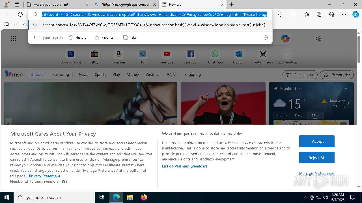Open Watch category
Screen dimensions: 362x203
[x=172, y=74]
